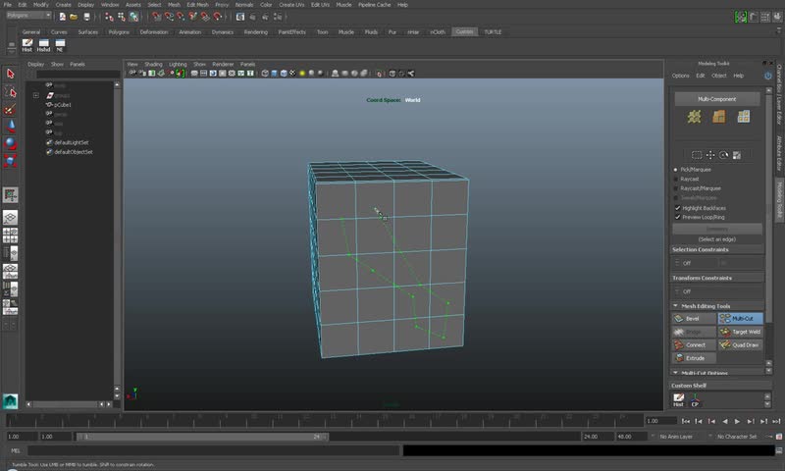Collapse the Mesh Editing Tools section
Screen dimensions: 785x471
[676, 306]
